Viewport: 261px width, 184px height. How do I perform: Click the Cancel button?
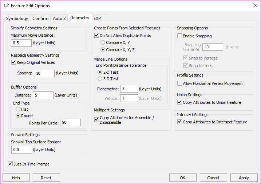pos(213,178)
